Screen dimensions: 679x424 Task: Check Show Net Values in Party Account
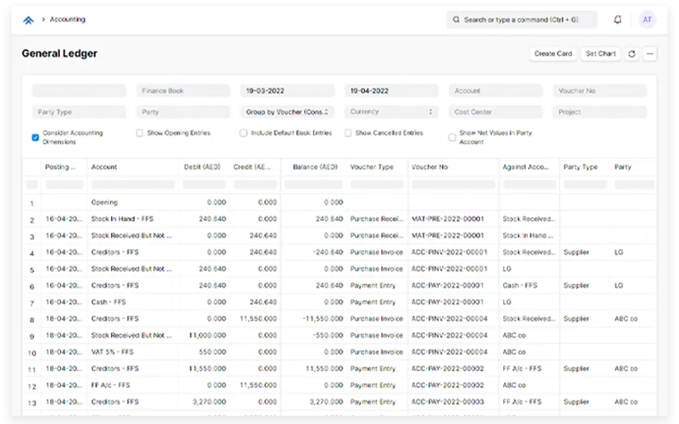452,137
